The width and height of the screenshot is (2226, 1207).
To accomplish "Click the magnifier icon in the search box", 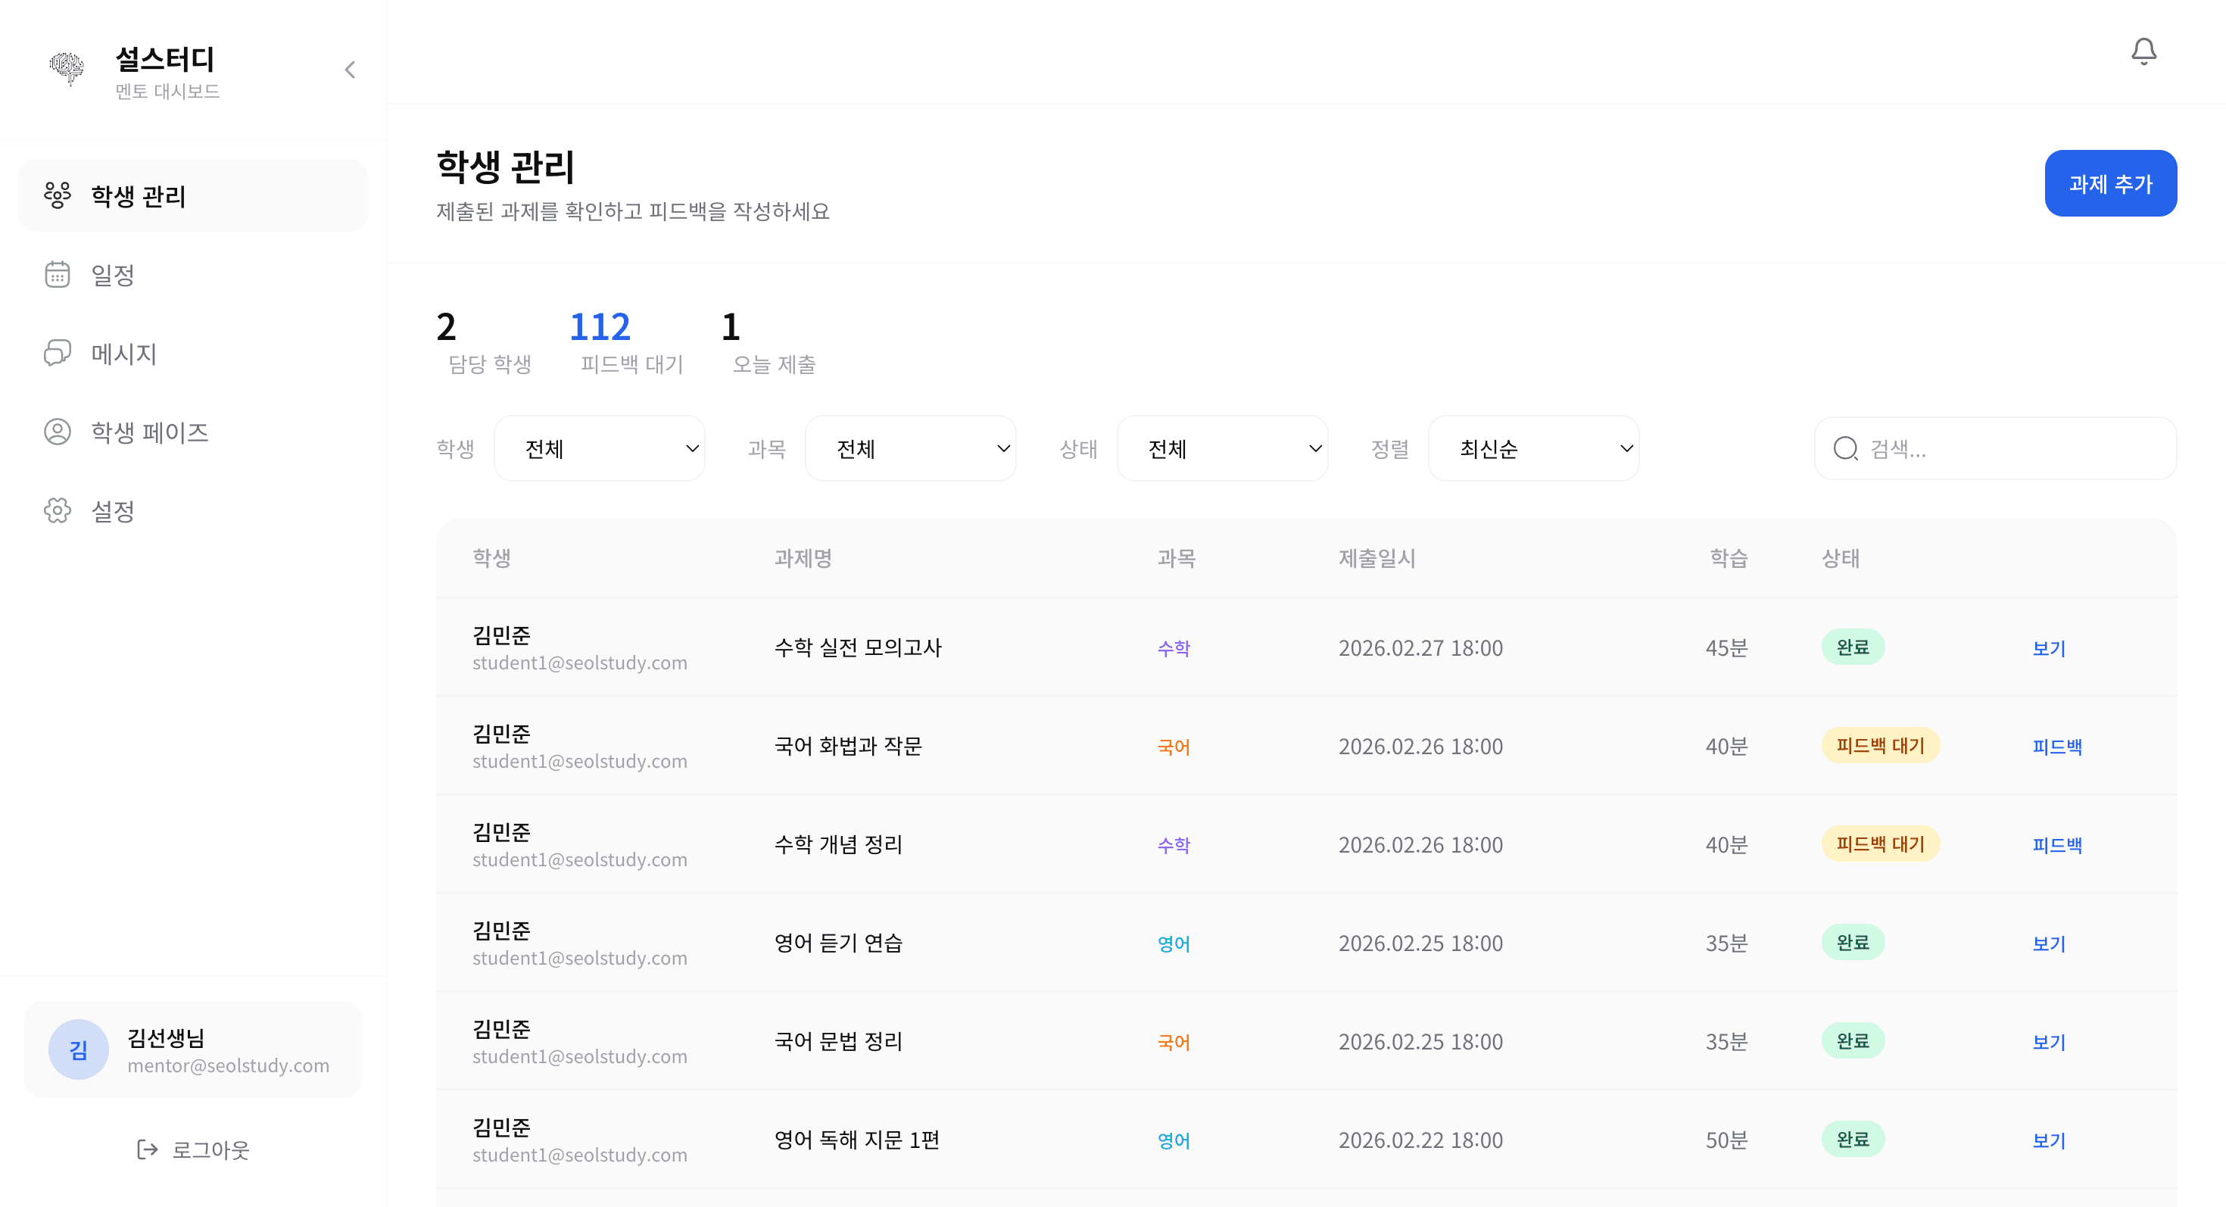I will pyautogui.click(x=1845, y=448).
